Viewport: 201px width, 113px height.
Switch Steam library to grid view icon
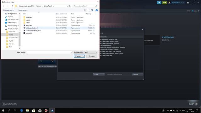[198, 11]
